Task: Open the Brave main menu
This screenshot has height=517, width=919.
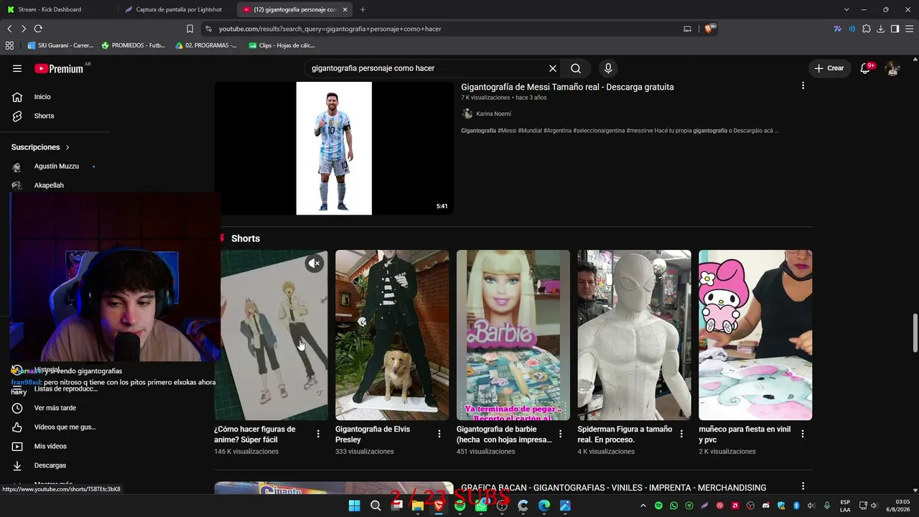Action: 909,29
